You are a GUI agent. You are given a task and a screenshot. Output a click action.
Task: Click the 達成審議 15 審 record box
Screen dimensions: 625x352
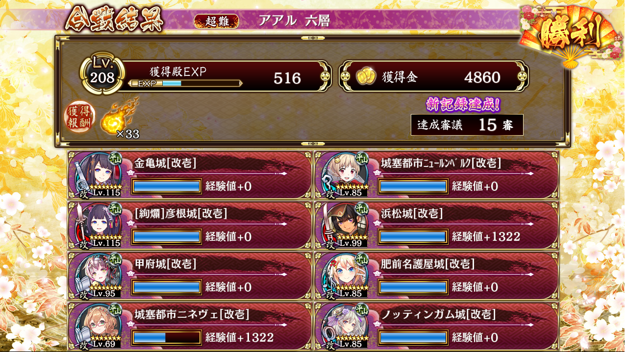(467, 125)
